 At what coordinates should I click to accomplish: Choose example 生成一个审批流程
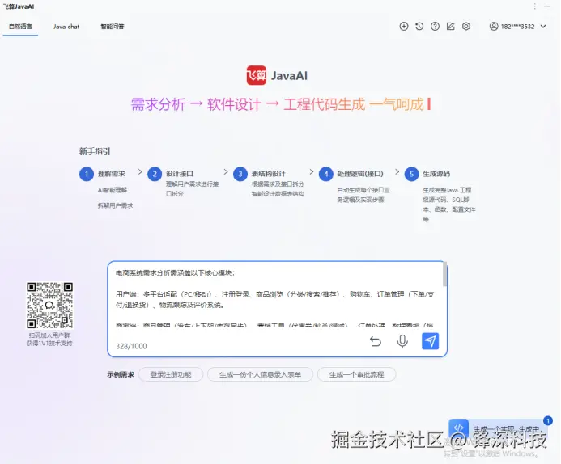click(x=357, y=374)
